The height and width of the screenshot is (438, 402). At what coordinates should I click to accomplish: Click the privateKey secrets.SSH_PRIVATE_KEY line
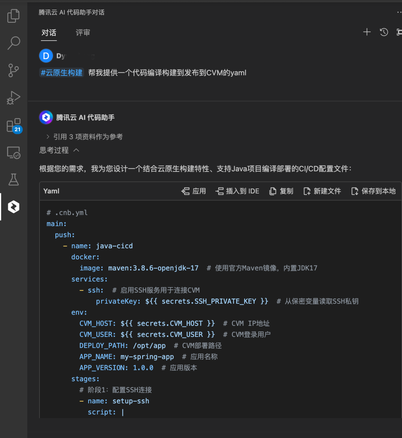[227, 302]
